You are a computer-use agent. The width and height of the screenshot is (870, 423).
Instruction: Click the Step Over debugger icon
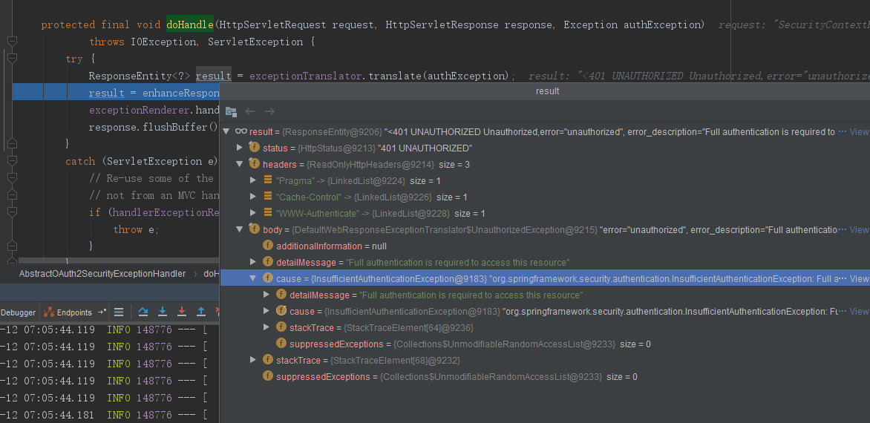pos(143,312)
